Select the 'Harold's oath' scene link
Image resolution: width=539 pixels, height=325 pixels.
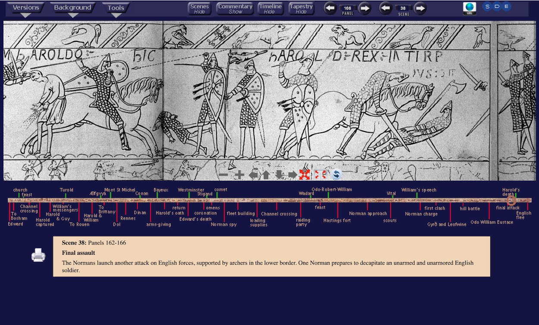coord(170,213)
